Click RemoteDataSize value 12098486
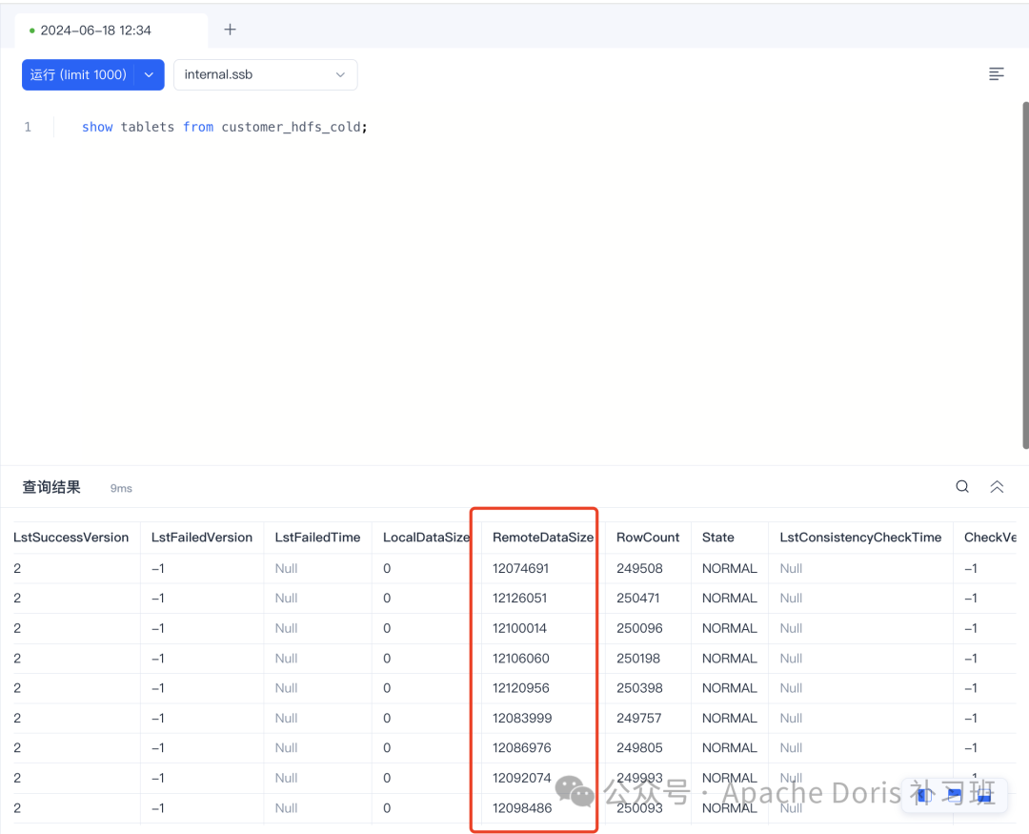 [522, 807]
